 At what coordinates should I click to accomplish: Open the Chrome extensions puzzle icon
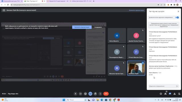click(171, 5)
